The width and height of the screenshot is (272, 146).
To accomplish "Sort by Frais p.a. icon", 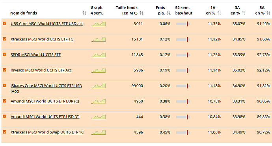I will point(169,13).
